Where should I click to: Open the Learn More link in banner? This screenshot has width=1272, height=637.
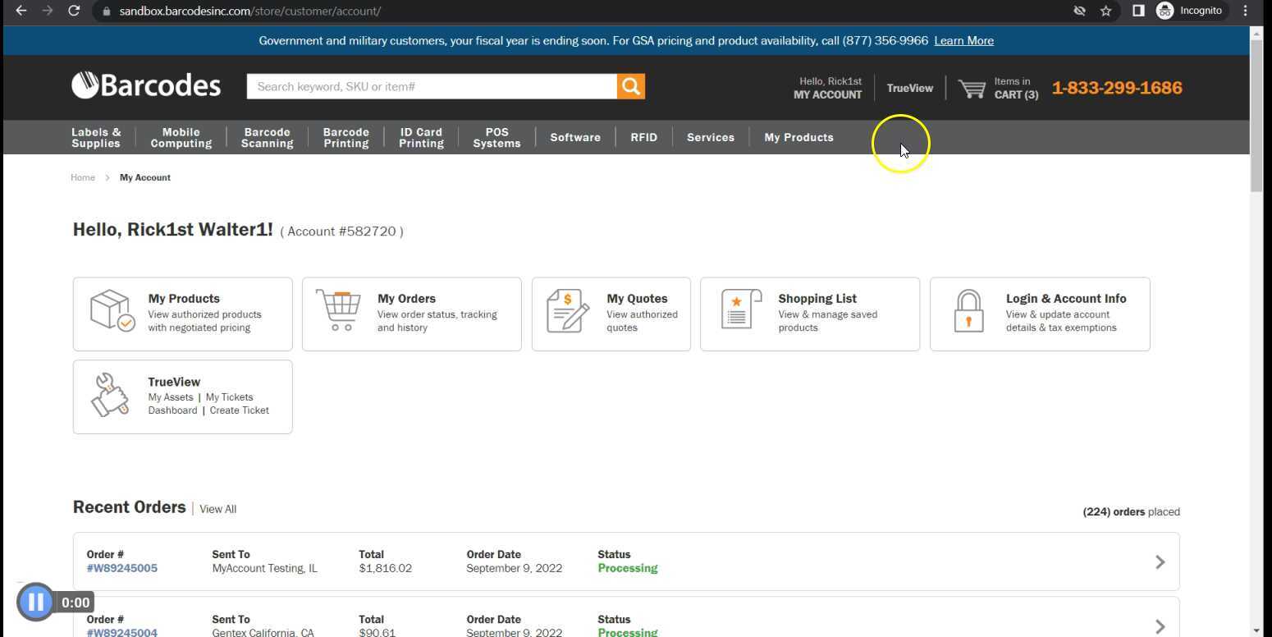963,41
